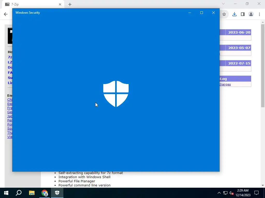Click 'Powerful command line version' text
This screenshot has height=198, width=265.
(84, 185)
